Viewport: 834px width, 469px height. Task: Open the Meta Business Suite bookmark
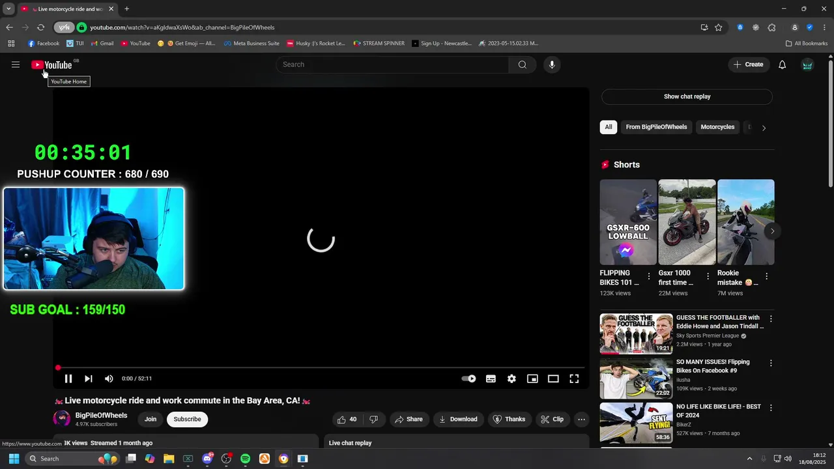tap(252, 44)
